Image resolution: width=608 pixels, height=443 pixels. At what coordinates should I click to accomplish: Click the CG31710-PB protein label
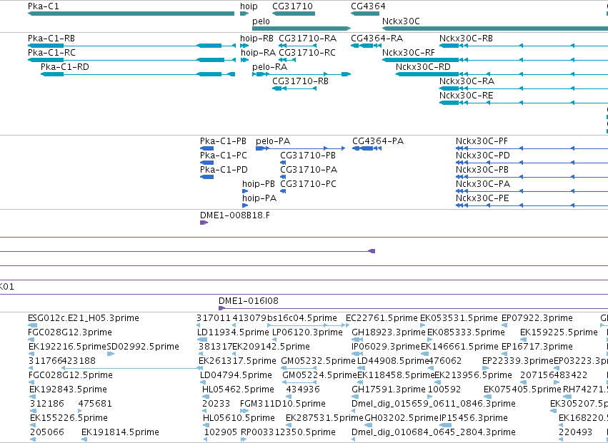coord(308,156)
